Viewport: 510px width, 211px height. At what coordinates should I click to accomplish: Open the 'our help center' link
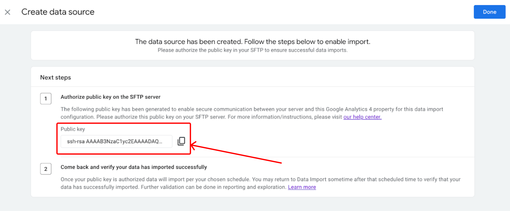[x=362, y=117]
